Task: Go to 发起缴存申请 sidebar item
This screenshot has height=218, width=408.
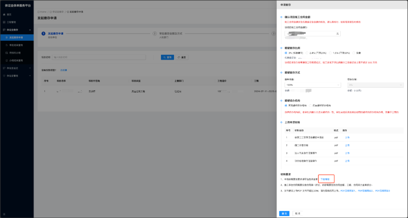Action: (x=17, y=37)
